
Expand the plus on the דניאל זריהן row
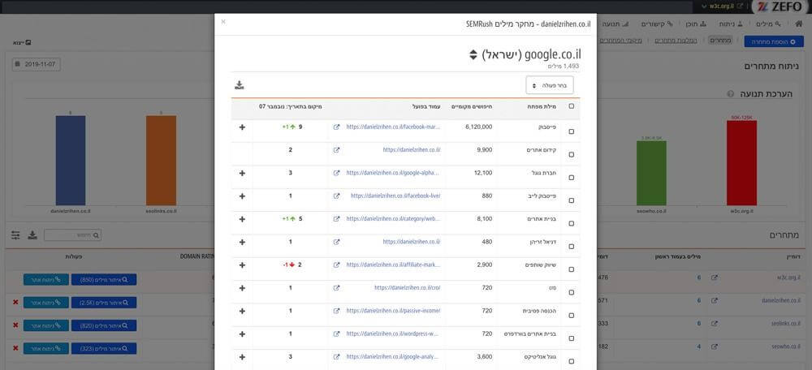coord(242,242)
